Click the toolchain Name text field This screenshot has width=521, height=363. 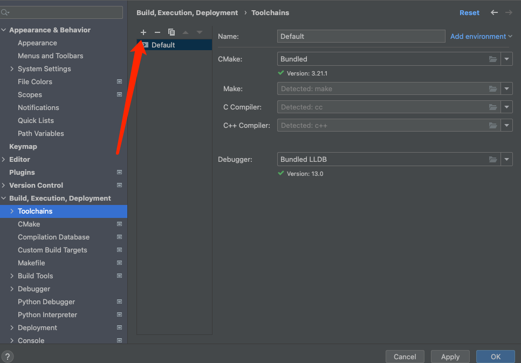tap(361, 36)
